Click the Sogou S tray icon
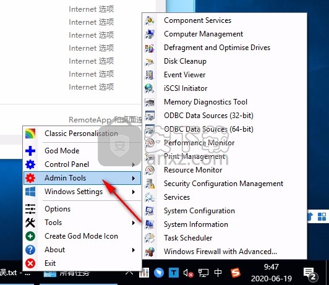The height and width of the screenshot is (285, 329). point(236,273)
